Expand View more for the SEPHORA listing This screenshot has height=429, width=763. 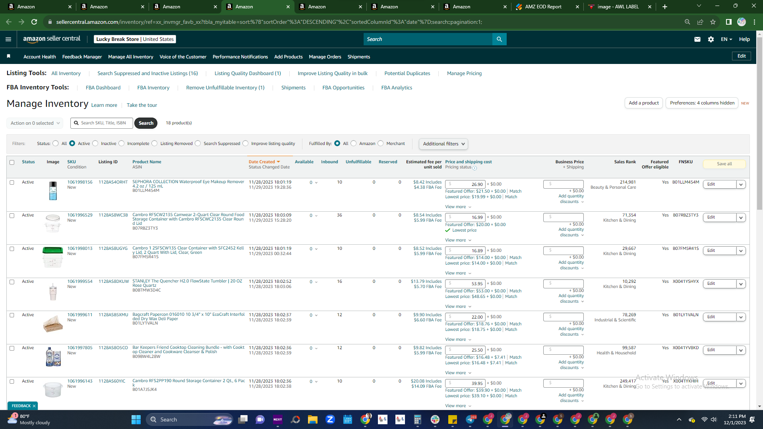(x=458, y=207)
